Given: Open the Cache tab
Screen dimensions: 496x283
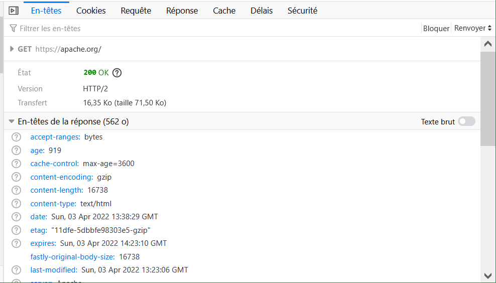Looking at the screenshot, I should click(x=224, y=11).
